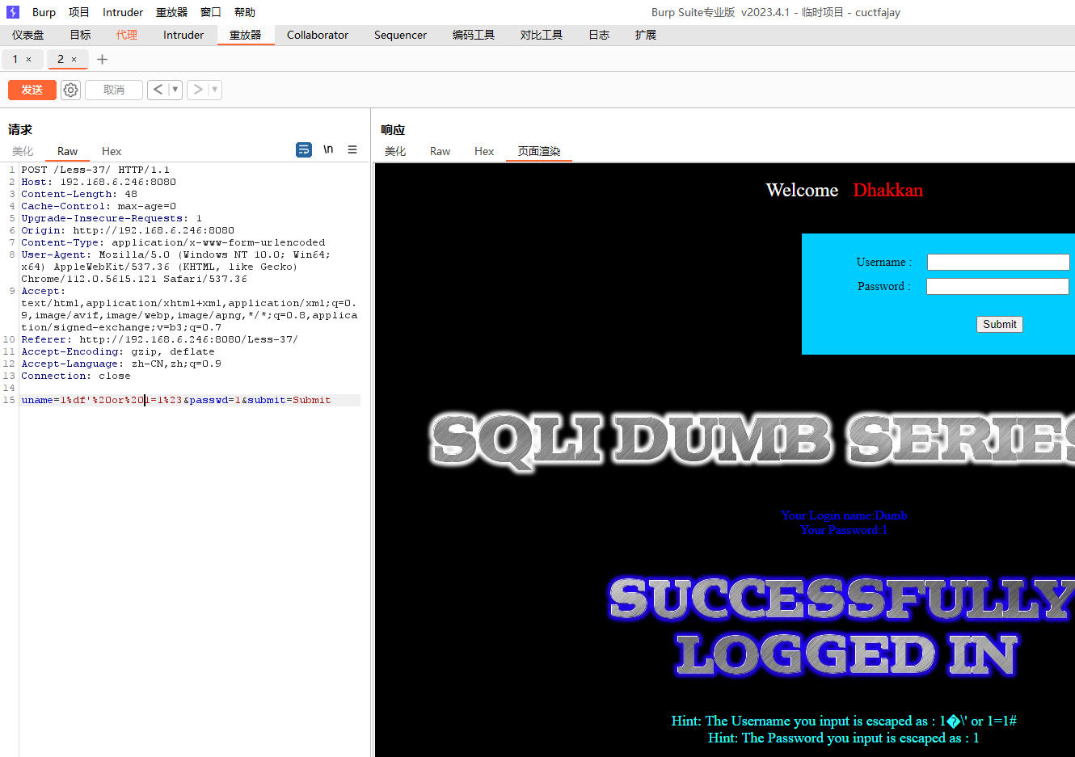Open request panel hamburger menu

tap(352, 149)
